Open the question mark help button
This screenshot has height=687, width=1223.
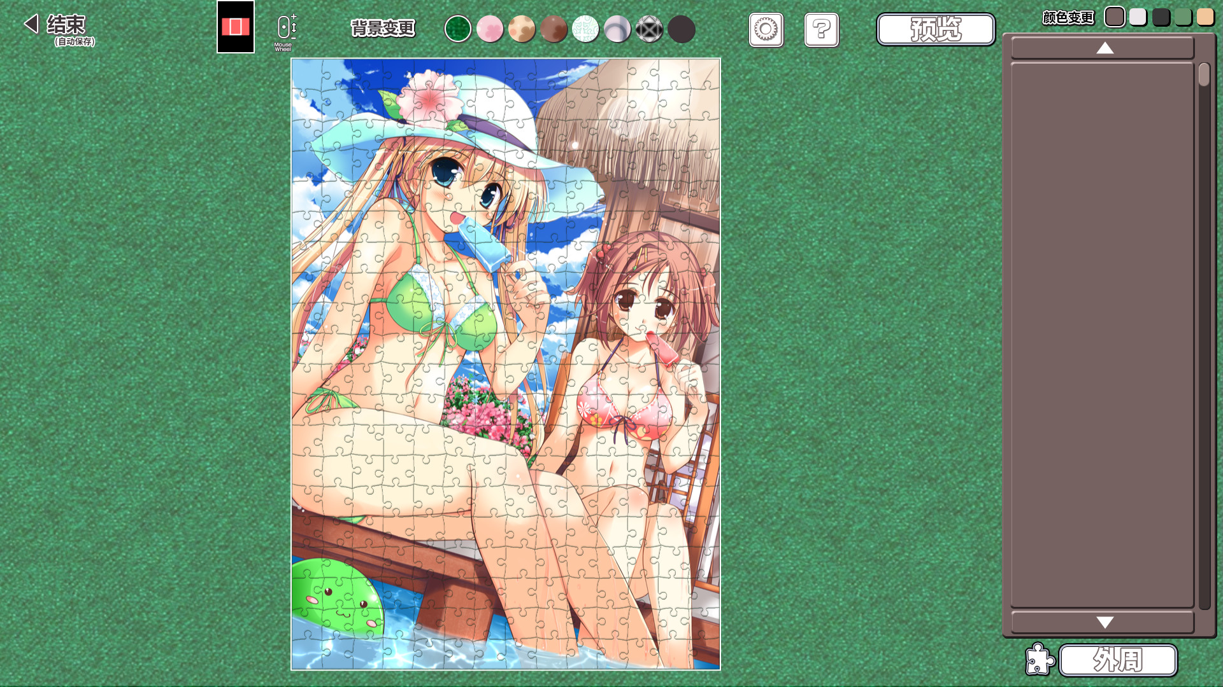pyautogui.click(x=821, y=29)
